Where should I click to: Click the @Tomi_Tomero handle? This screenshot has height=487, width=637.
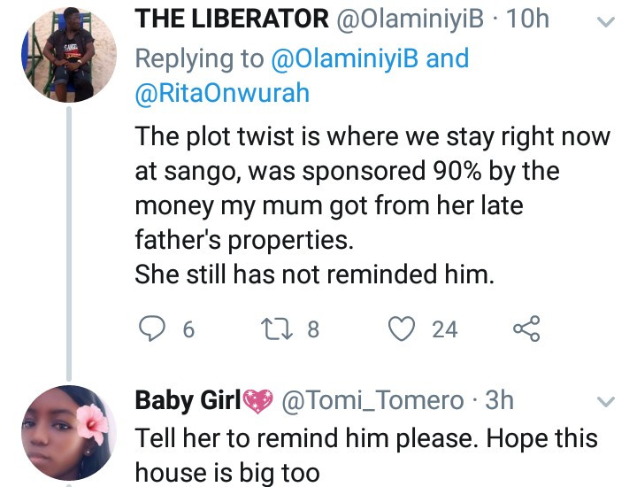pos(372,400)
